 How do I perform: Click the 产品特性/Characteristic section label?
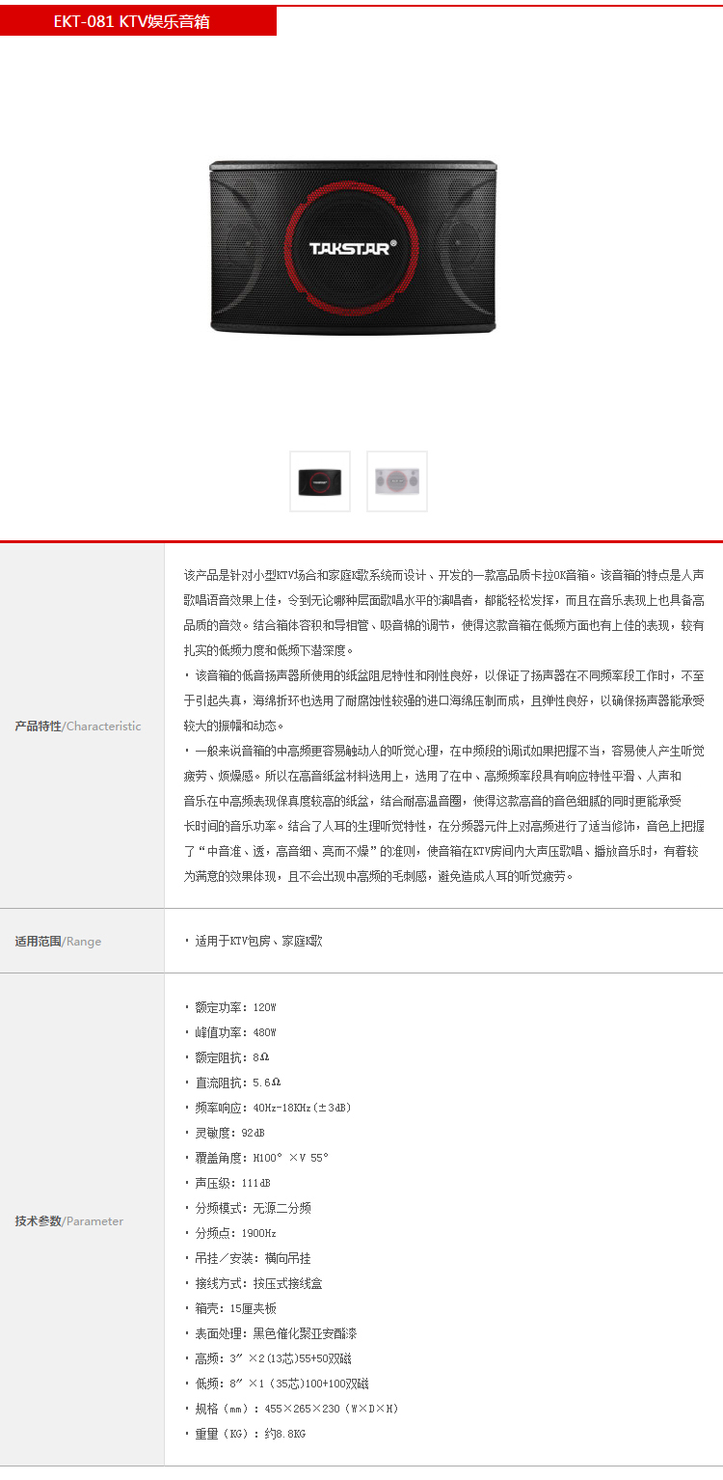point(77,726)
